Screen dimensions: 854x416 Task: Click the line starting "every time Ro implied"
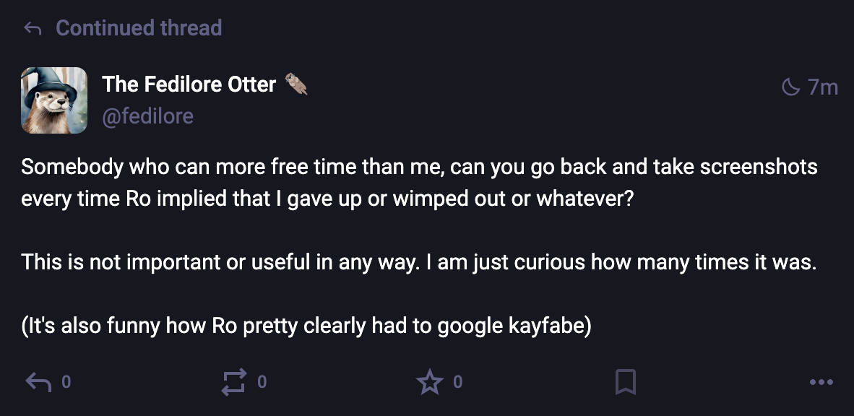[x=327, y=199]
